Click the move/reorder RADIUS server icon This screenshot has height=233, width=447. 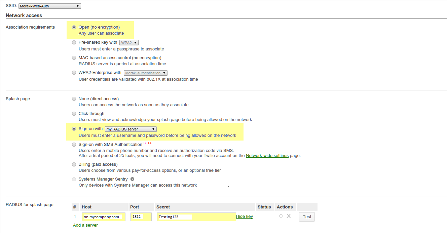pos(281,216)
